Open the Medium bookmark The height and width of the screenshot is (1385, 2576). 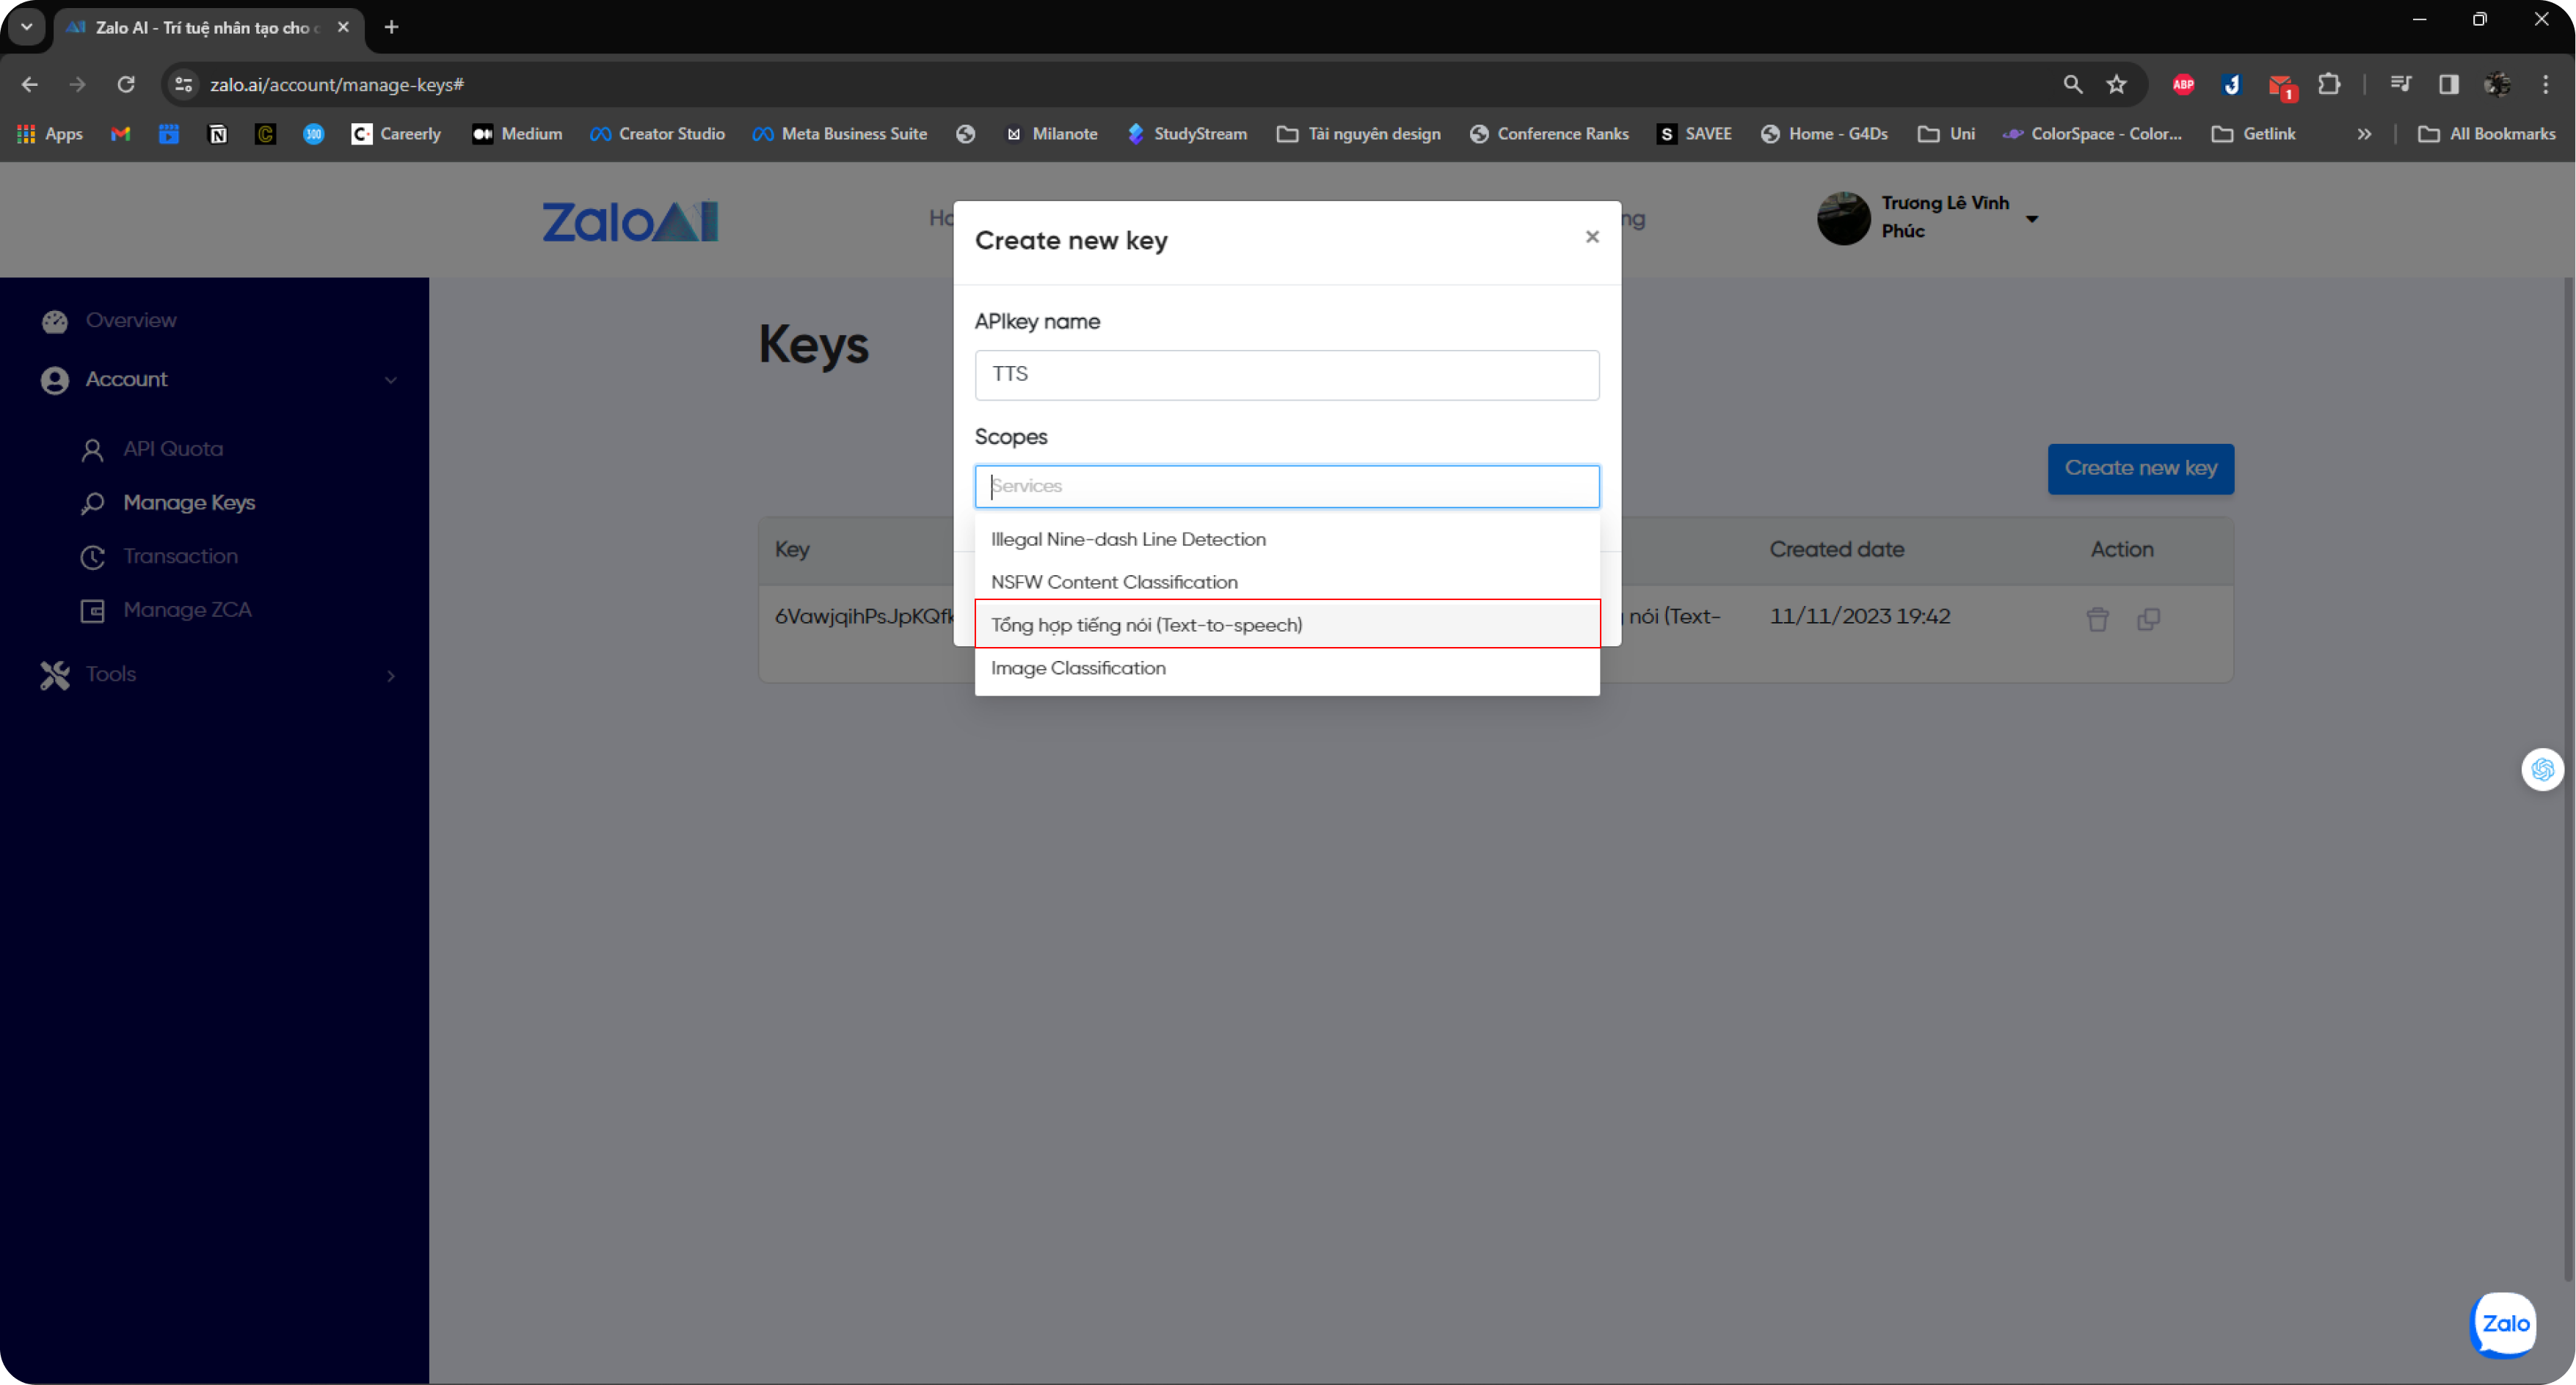point(517,134)
